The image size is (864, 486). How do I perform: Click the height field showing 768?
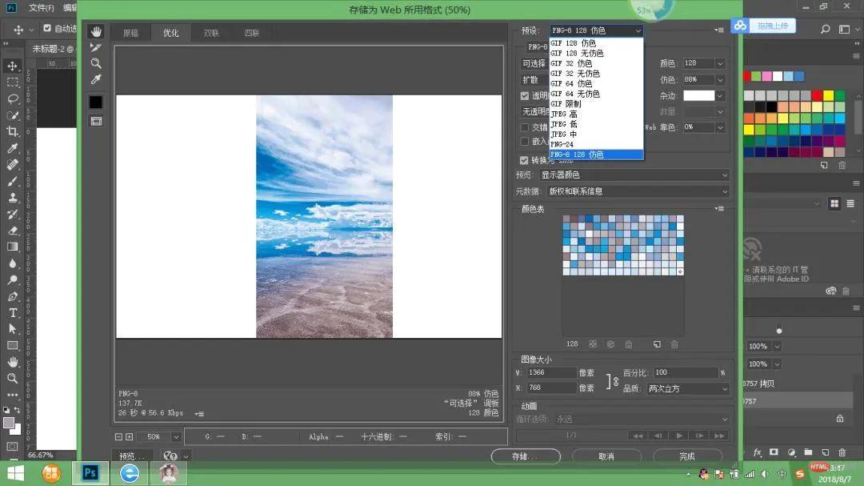pos(551,388)
